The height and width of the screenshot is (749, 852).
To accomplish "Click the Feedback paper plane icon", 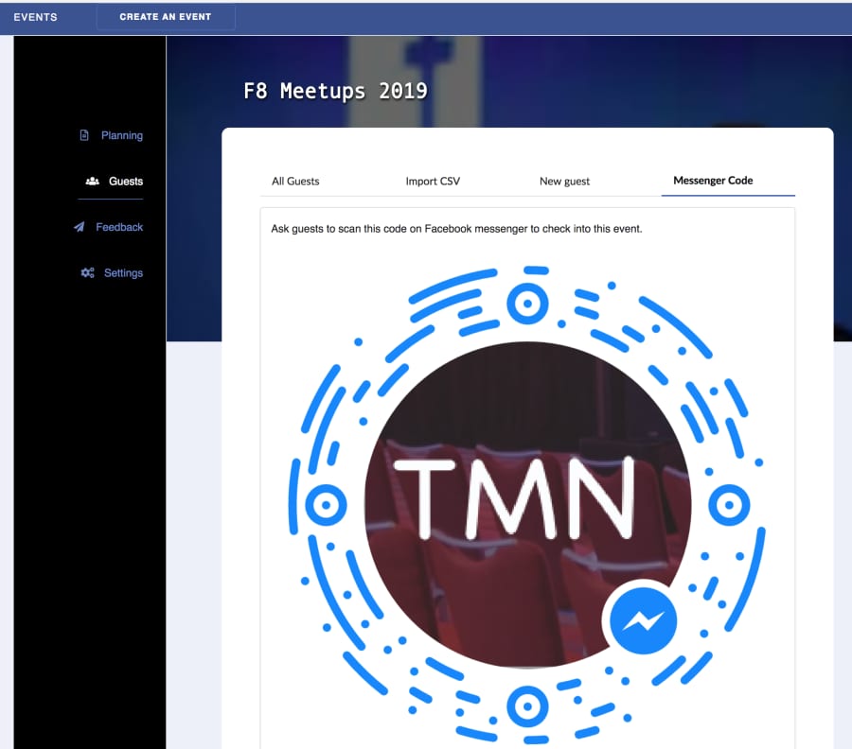I will pos(80,227).
